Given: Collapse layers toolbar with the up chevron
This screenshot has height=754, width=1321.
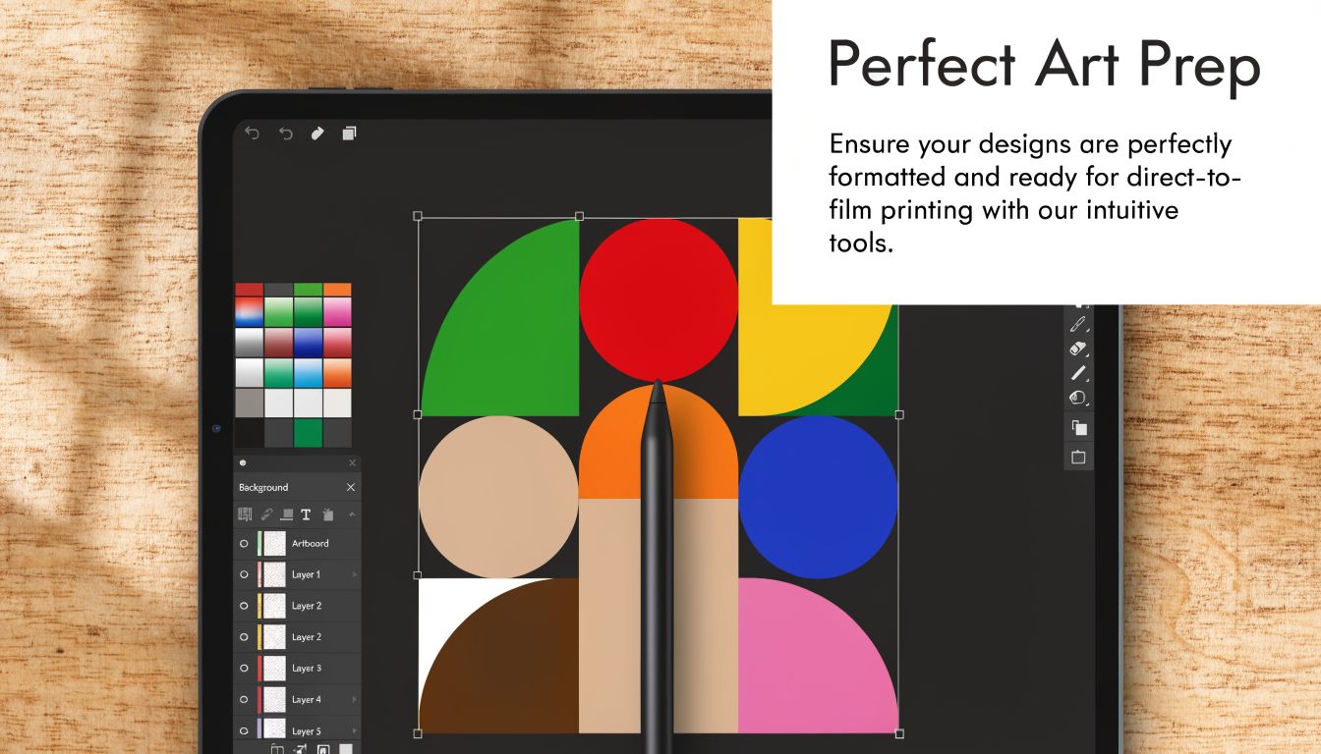Looking at the screenshot, I should pyautogui.click(x=353, y=514).
